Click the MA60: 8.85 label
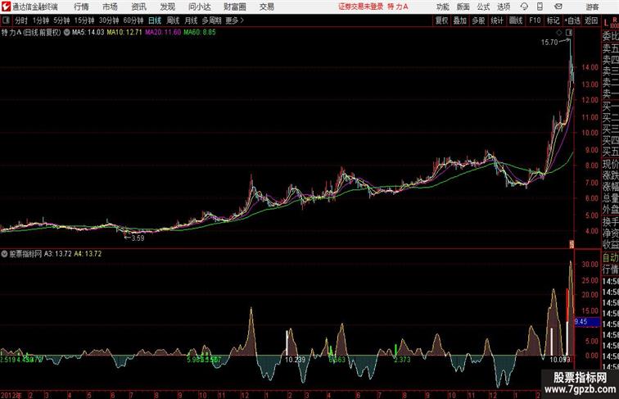Screen dimensions: 619x399 coord(200,33)
